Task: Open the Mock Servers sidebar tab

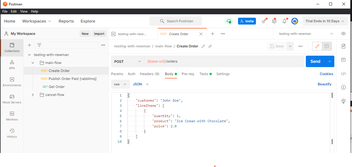Action: (x=12, y=99)
